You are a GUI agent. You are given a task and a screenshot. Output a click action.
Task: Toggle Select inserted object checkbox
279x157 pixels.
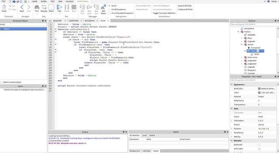click(x=1, y=82)
